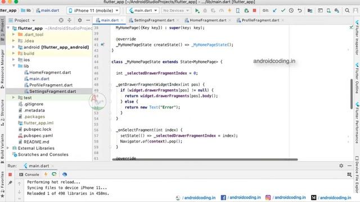Expand the android folder
The width and height of the screenshot is (360, 202).
tap(13, 47)
